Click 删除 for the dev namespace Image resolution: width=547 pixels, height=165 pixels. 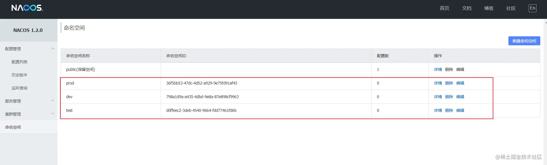pos(449,97)
